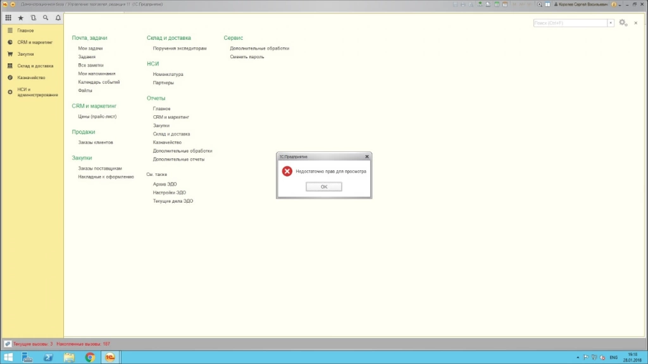Open Накладные к оформлению link
This screenshot has width=648, height=364.
106,177
